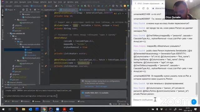
Task: Click the Collapse All icon in Project panel
Action: tap(30, 10)
